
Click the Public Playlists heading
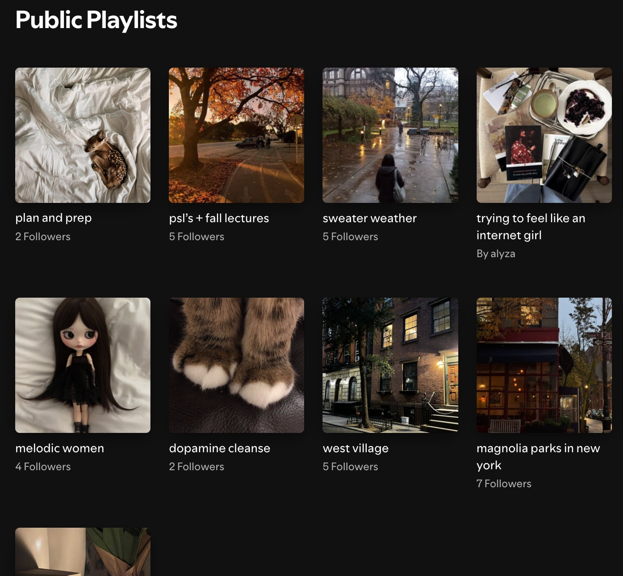tap(96, 20)
